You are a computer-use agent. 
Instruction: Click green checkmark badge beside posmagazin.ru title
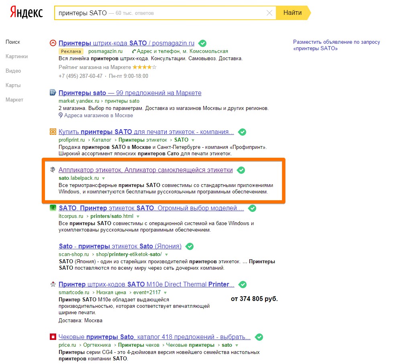(202, 43)
